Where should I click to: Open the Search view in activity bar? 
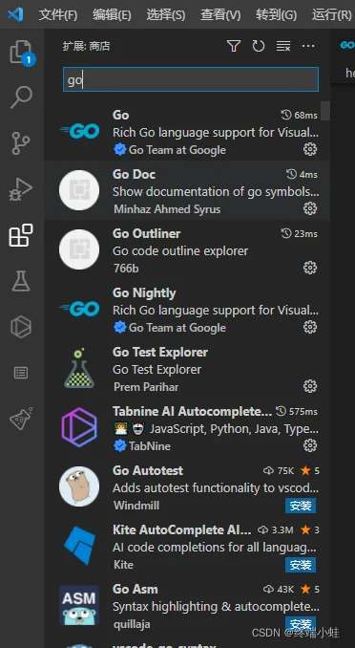[x=21, y=97]
